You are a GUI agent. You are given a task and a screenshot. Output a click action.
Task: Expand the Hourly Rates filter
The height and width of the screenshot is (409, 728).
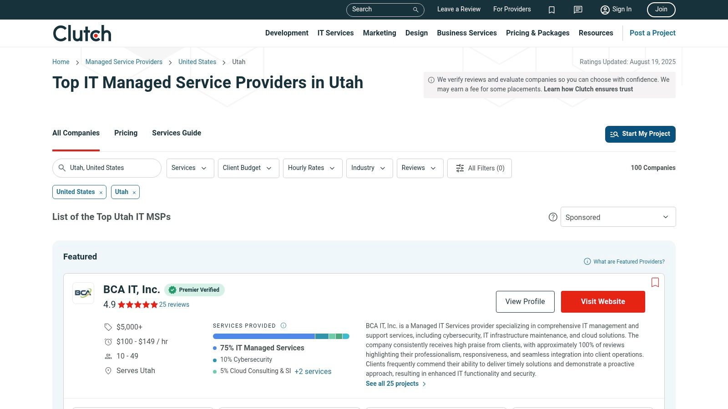313,168
